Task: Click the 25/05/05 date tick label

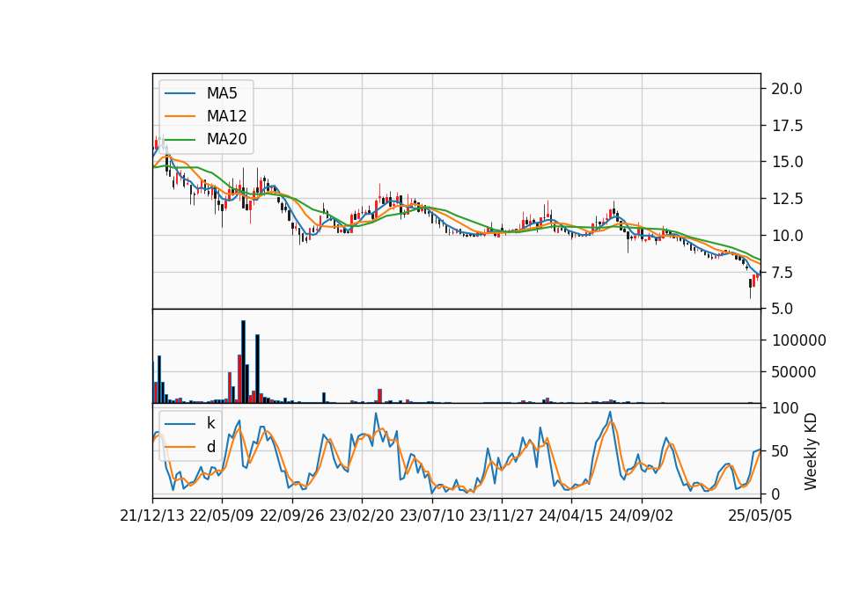Action: coord(760,516)
